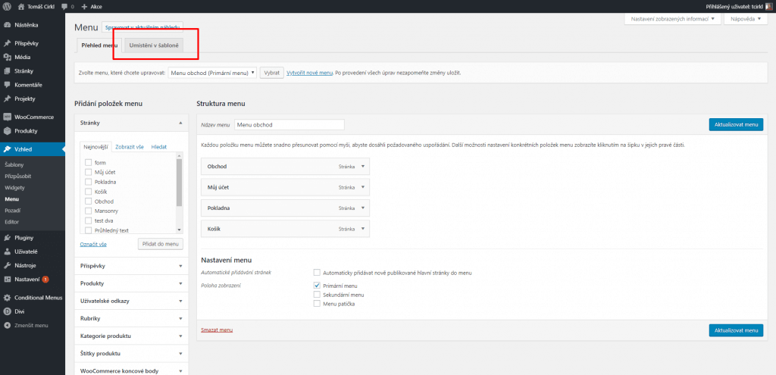The image size is (776, 375).
Task: Click the Zmenšit menu collapse icon
Action: click(7, 326)
